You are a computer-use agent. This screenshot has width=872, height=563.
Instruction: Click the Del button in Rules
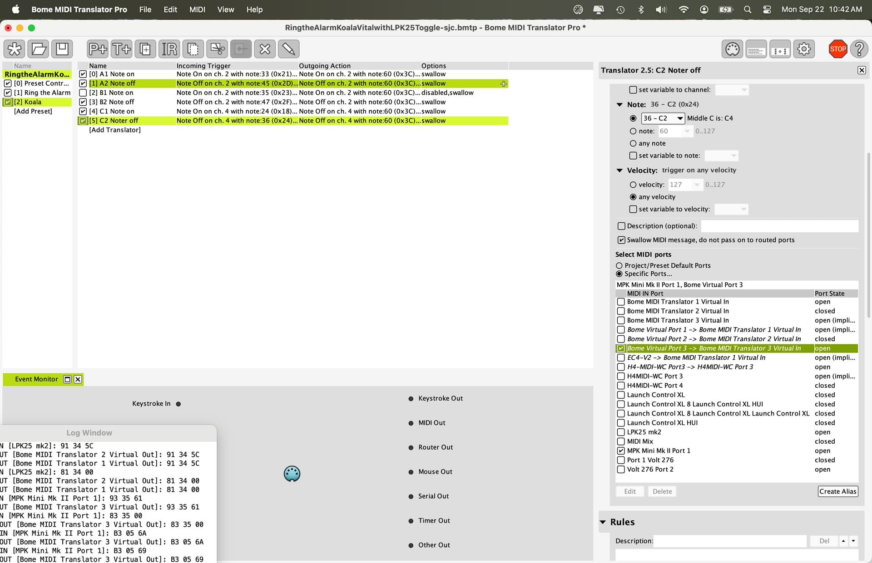pyautogui.click(x=824, y=541)
